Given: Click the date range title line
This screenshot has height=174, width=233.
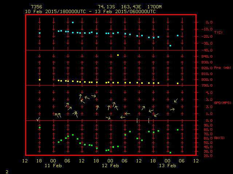Looking at the screenshot, I should point(90,12).
